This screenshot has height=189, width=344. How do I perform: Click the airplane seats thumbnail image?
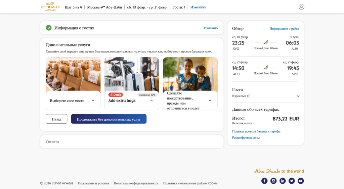coord(73,74)
